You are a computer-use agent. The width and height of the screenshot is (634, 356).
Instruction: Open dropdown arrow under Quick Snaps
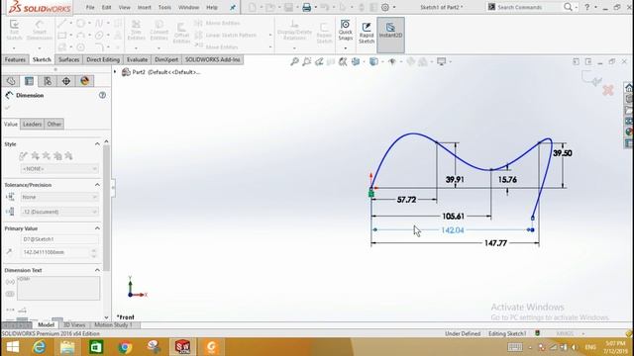pos(346,48)
